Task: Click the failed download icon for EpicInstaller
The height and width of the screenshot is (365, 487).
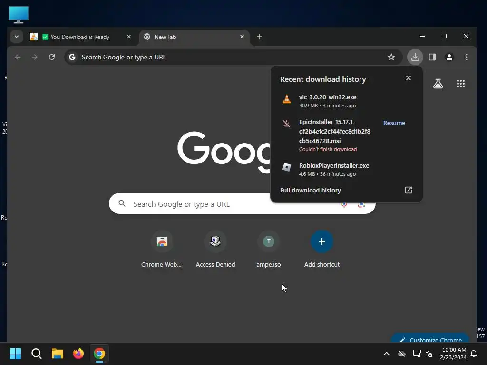Action: tap(286, 124)
